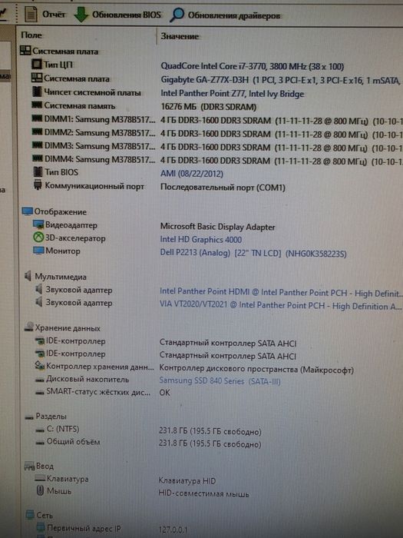Select the Последовательный порт (COM1) value
This screenshot has width=403, height=538.
pyautogui.click(x=223, y=188)
